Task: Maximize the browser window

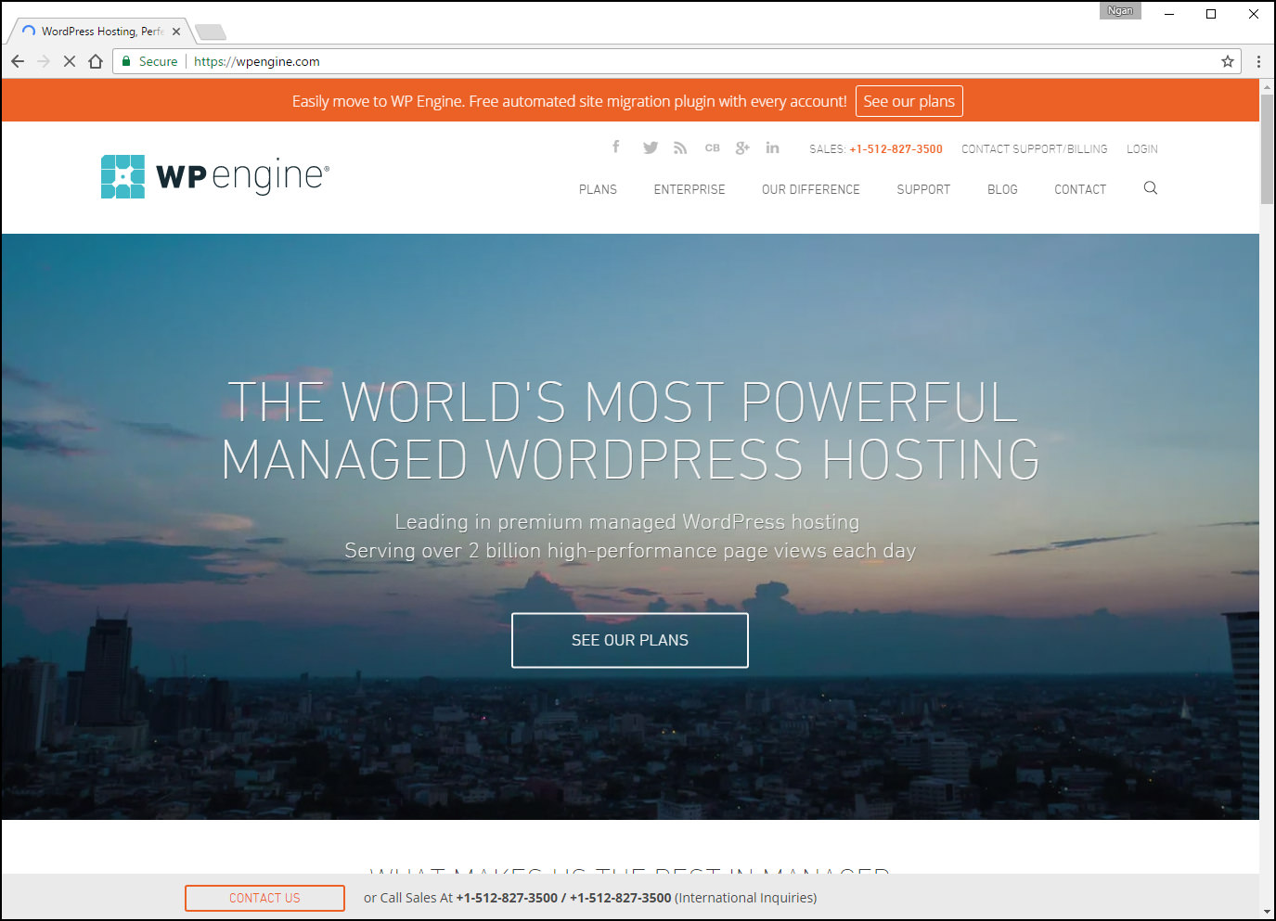Action: pyautogui.click(x=1211, y=14)
